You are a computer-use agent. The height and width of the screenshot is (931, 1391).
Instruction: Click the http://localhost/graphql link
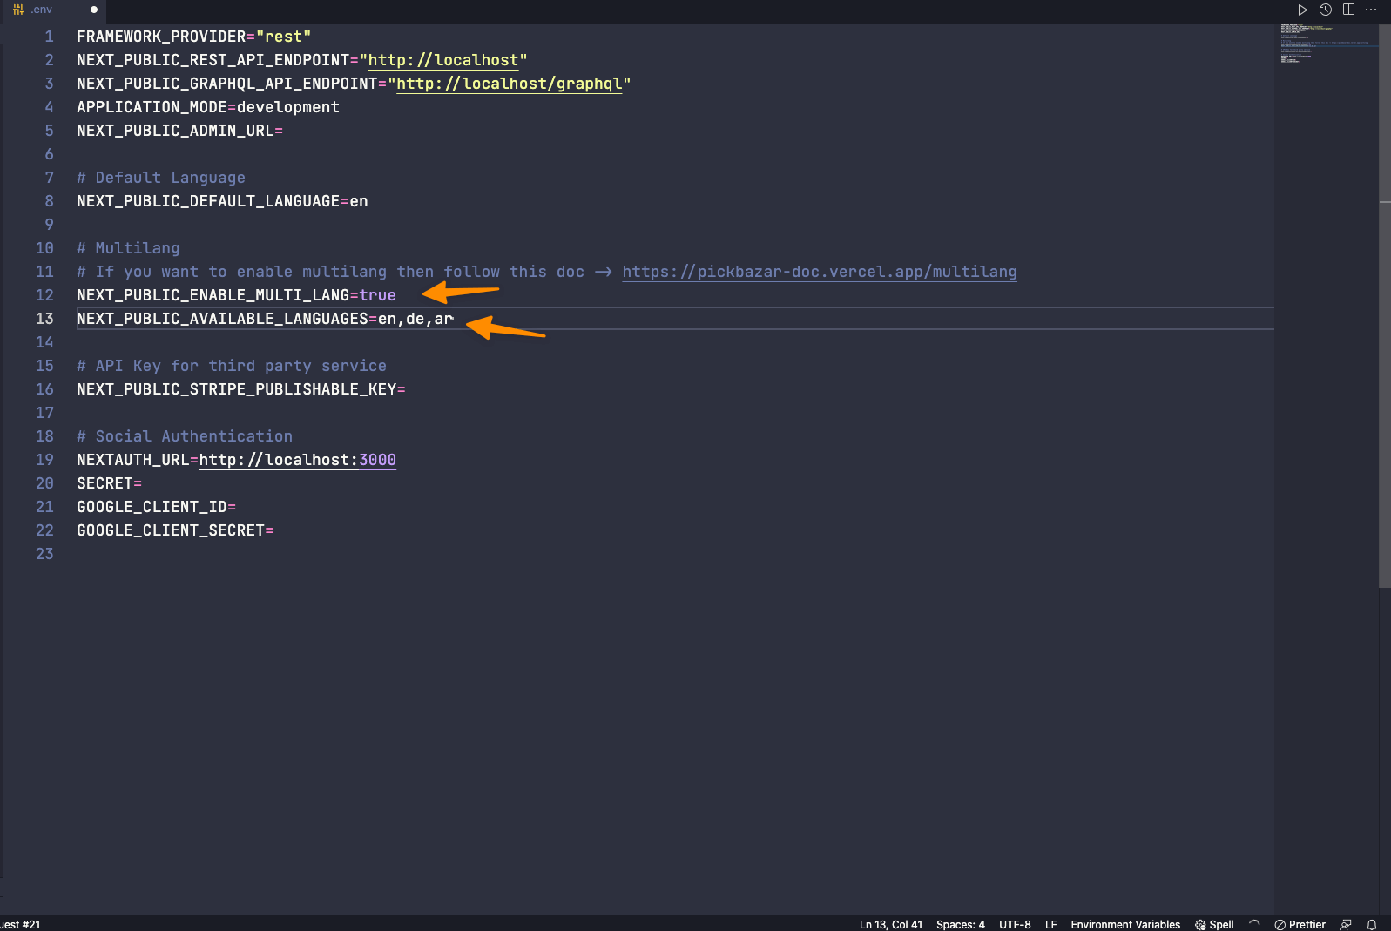tap(510, 84)
